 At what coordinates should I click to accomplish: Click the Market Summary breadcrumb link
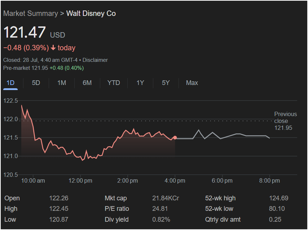tap(31, 13)
